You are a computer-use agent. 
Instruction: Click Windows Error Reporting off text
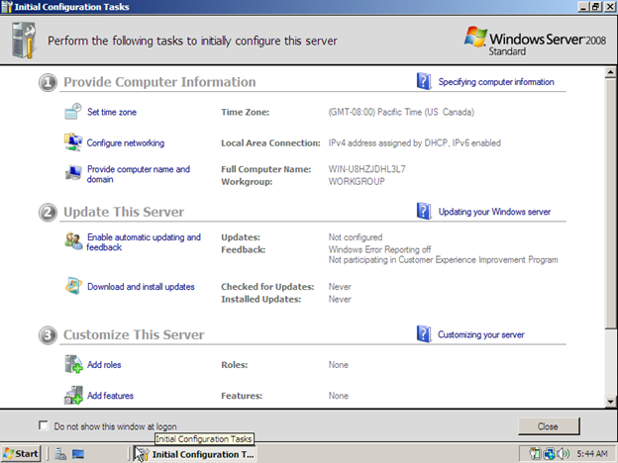click(x=380, y=249)
